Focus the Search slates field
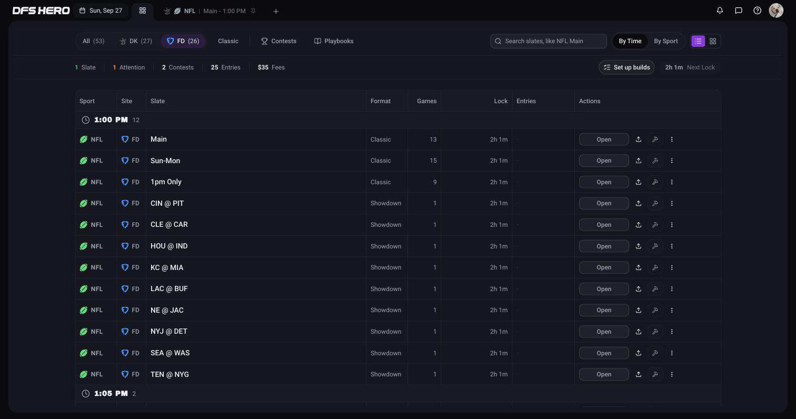This screenshot has height=419, width=796. [549, 41]
